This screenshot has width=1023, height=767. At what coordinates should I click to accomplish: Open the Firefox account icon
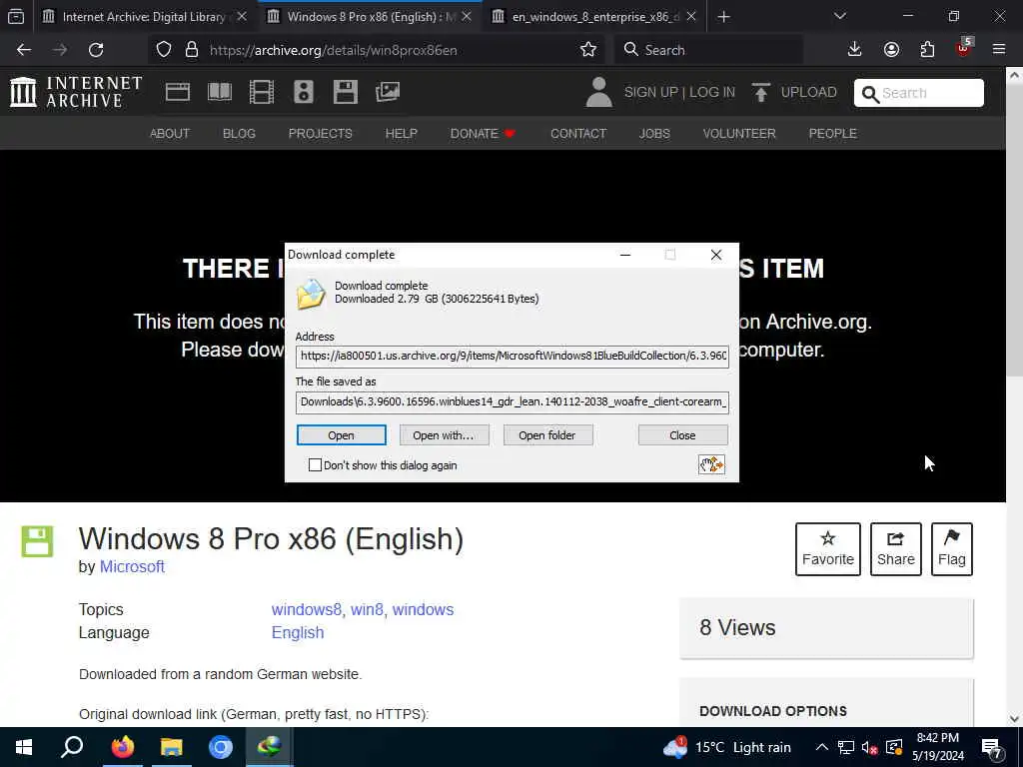coord(891,50)
